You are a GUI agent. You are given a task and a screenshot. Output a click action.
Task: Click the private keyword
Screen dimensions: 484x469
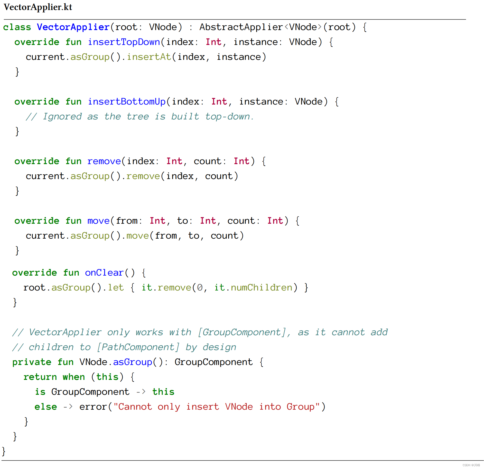(x=32, y=362)
